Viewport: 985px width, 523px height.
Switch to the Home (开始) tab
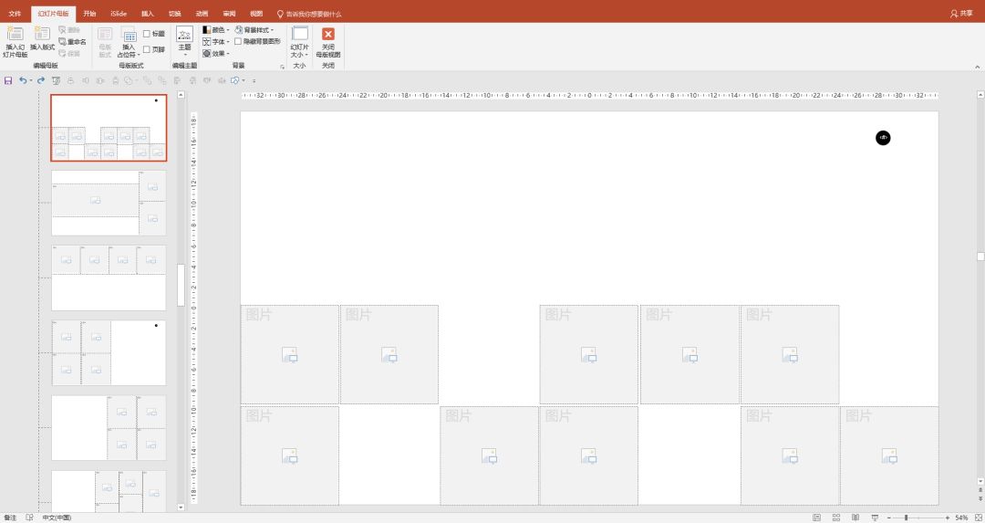[x=89, y=13]
